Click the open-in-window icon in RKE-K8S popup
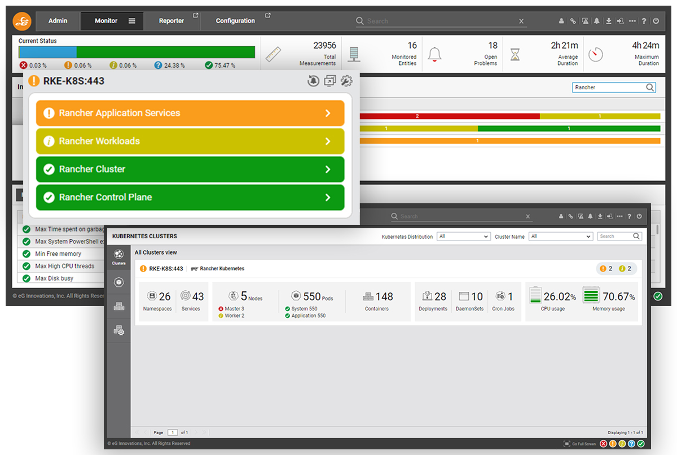 click(x=329, y=81)
